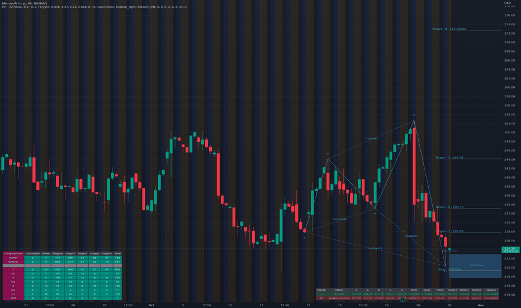Click the '13/2' row label in the stats table
The width and height of the screenshot is (521, 308).
pos(13,298)
